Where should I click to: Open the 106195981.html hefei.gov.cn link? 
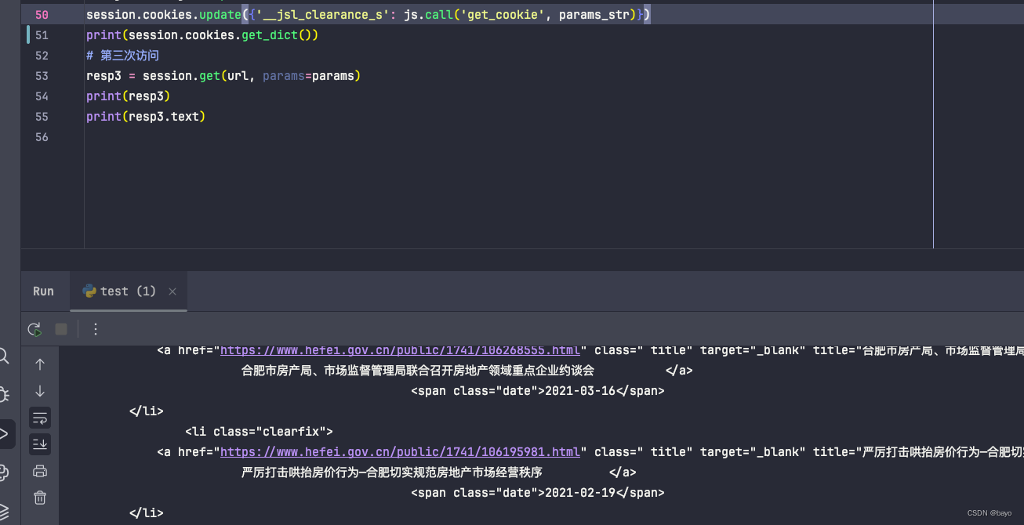[400, 452]
